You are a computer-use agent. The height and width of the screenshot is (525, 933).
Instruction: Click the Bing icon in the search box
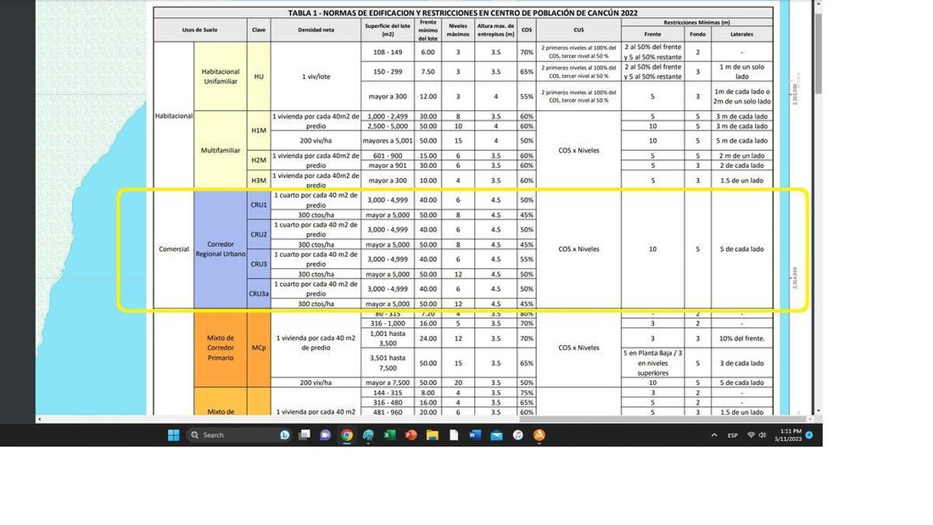pyautogui.click(x=284, y=435)
